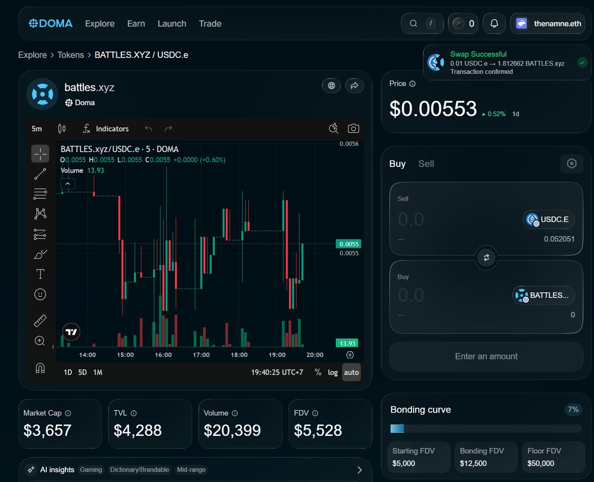594x482 pixels.
Task: Open the Earn nav menu
Action: tap(136, 23)
